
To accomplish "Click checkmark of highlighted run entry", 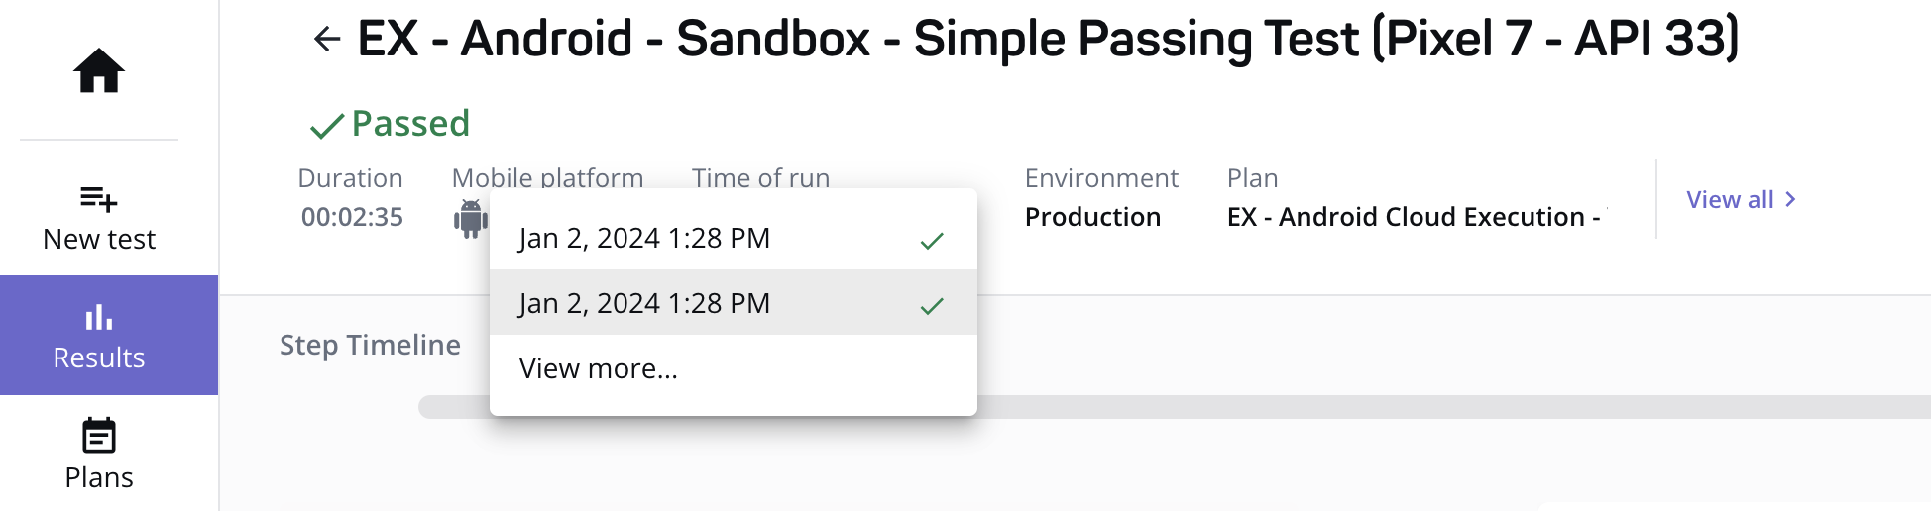I will (932, 306).
